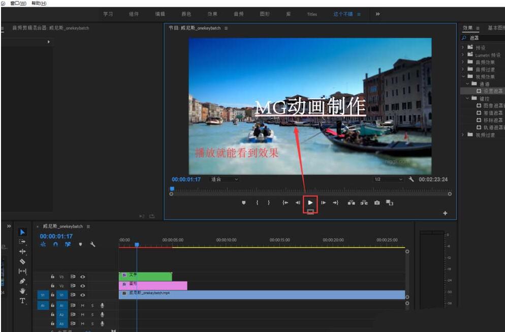Open the 窗口 menu
Viewport: 505px width, 332px height.
[18, 3]
